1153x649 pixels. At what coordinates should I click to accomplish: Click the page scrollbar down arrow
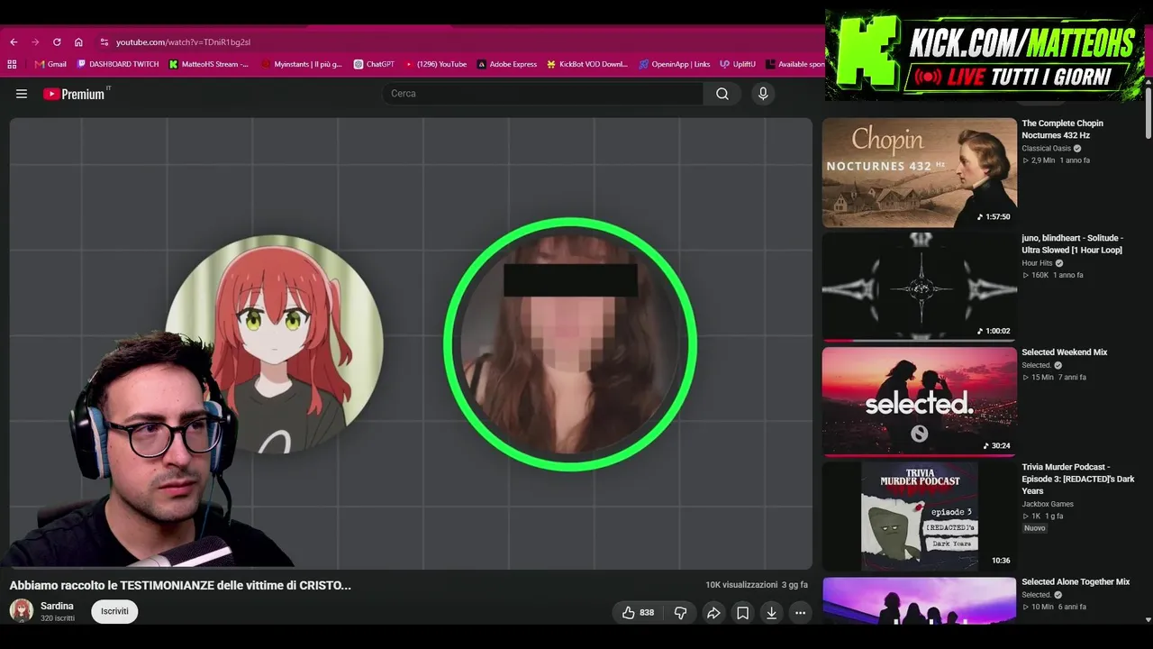1148,619
